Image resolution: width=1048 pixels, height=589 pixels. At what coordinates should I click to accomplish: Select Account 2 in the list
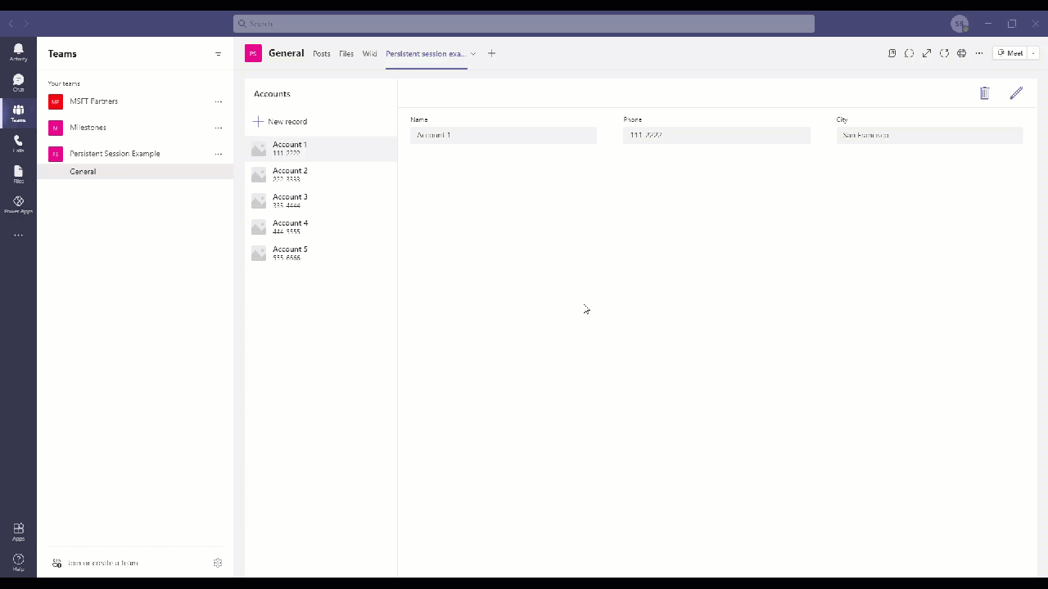[x=321, y=175]
